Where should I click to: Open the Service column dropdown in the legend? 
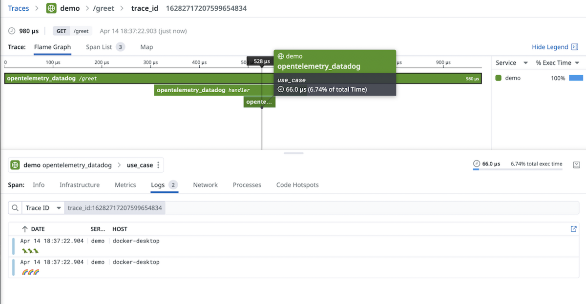pyautogui.click(x=524, y=62)
